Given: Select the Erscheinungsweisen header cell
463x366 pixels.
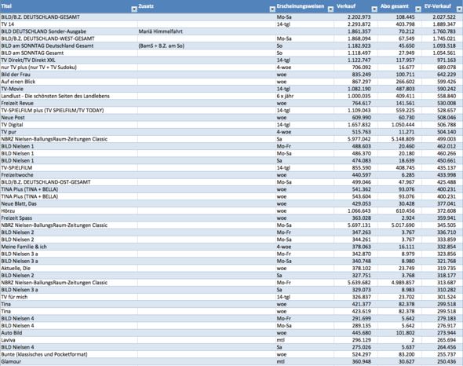Looking at the screenshot, I should click(x=304, y=6).
